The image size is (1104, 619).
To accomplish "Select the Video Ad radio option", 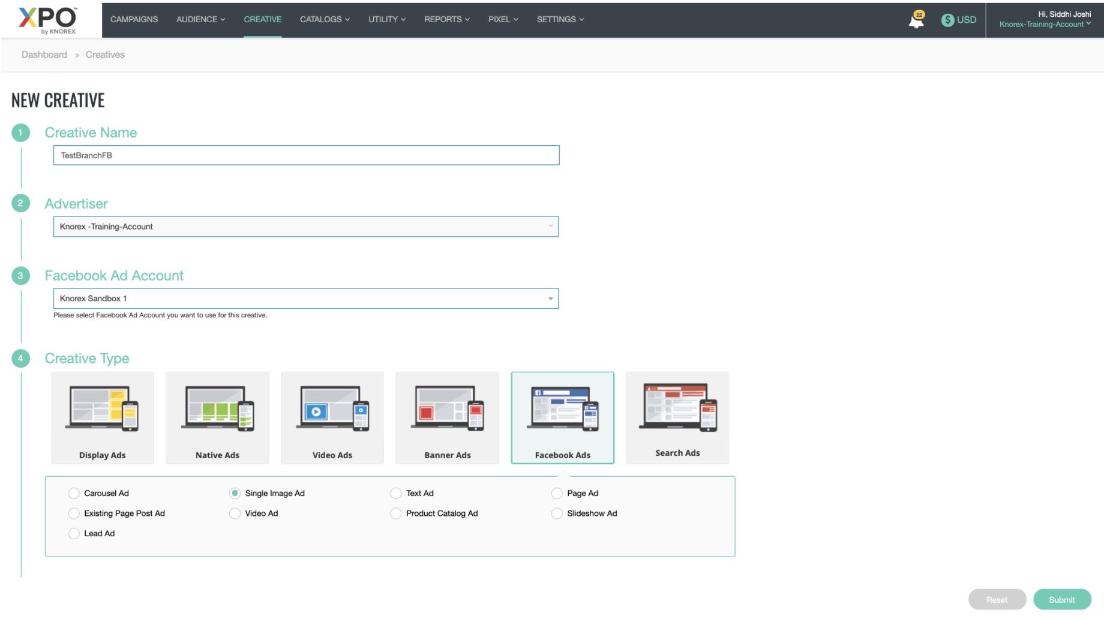I will 235,513.
